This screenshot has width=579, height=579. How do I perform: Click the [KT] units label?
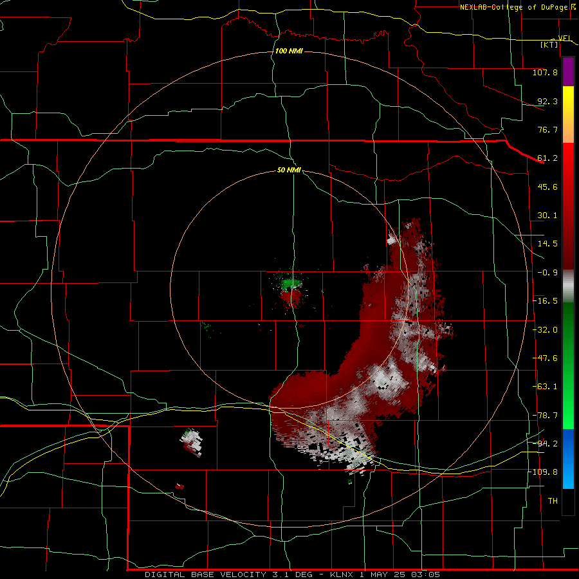(x=549, y=44)
